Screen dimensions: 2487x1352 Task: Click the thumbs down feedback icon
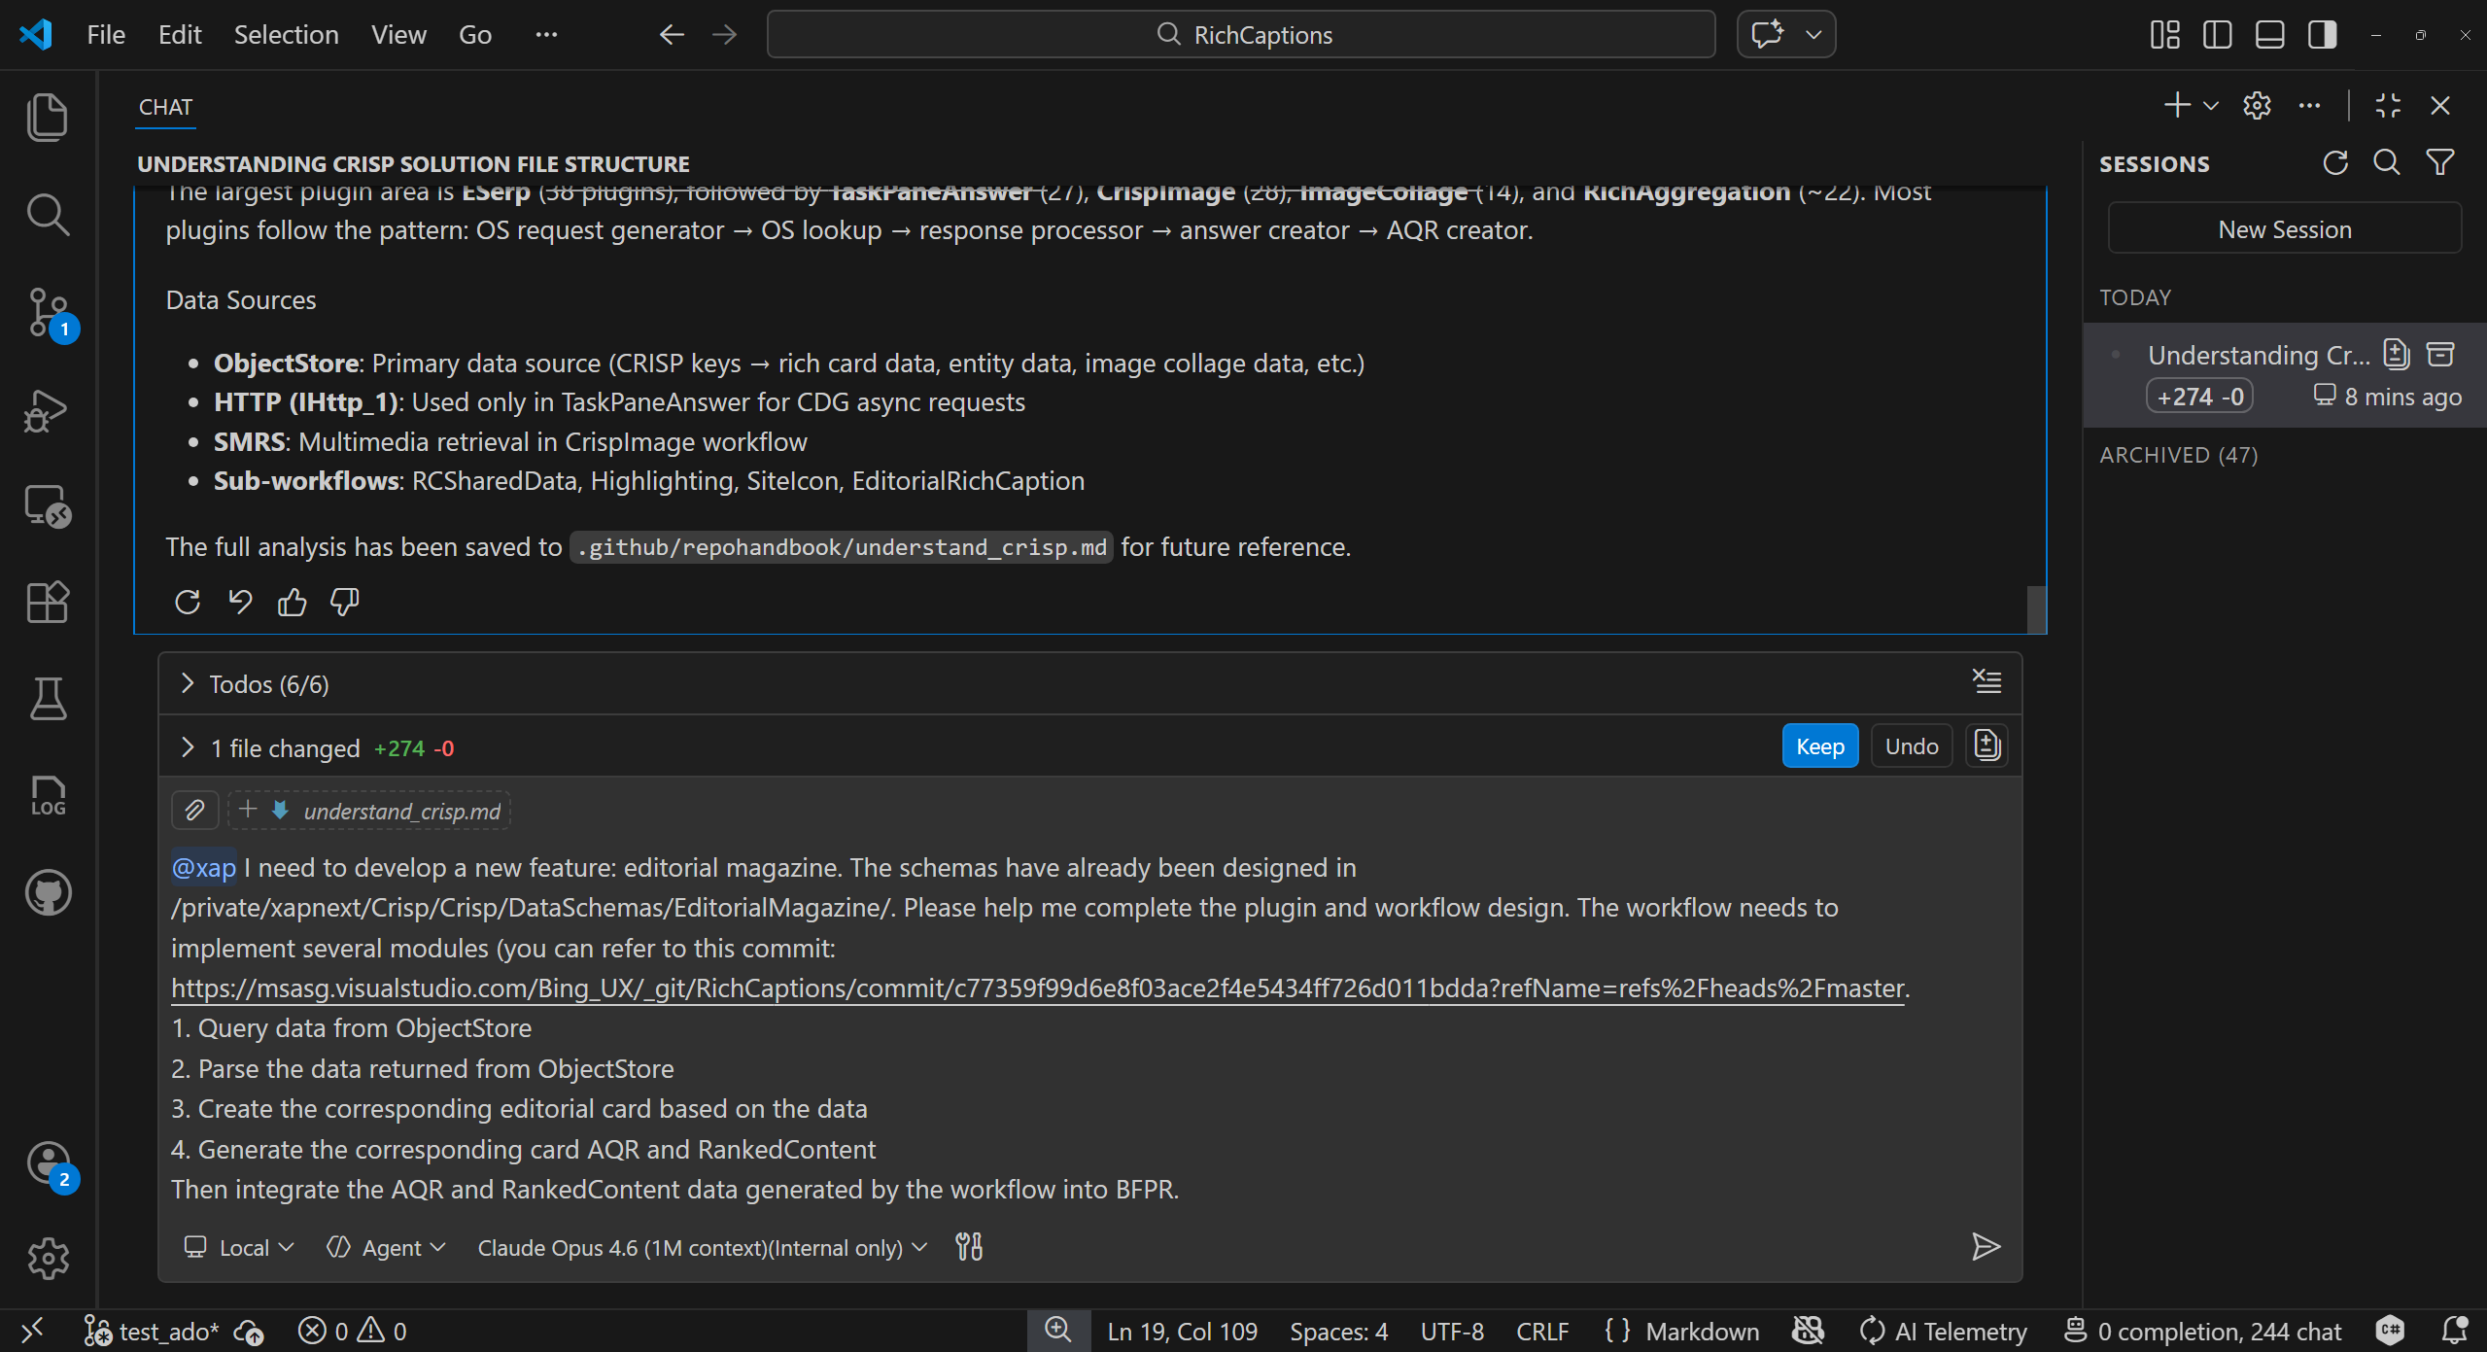[x=344, y=603]
